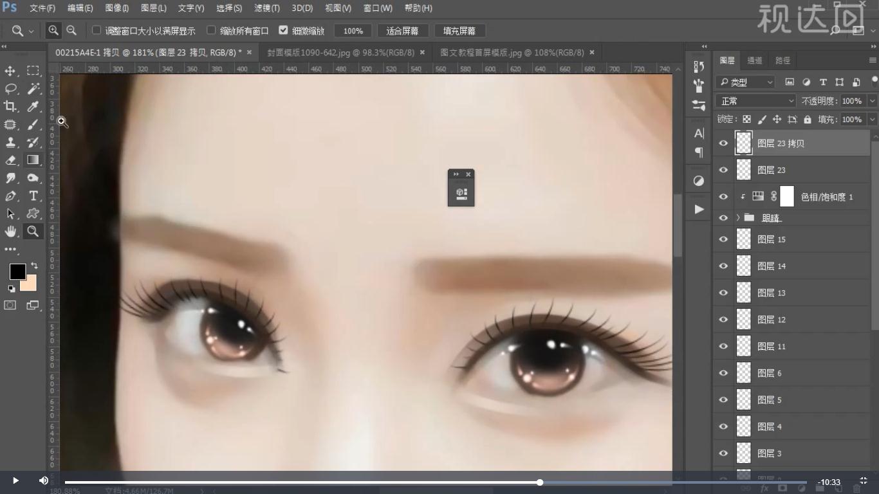Choose zoom in mode in options bar
This screenshot has width=879, height=494.
click(x=53, y=30)
